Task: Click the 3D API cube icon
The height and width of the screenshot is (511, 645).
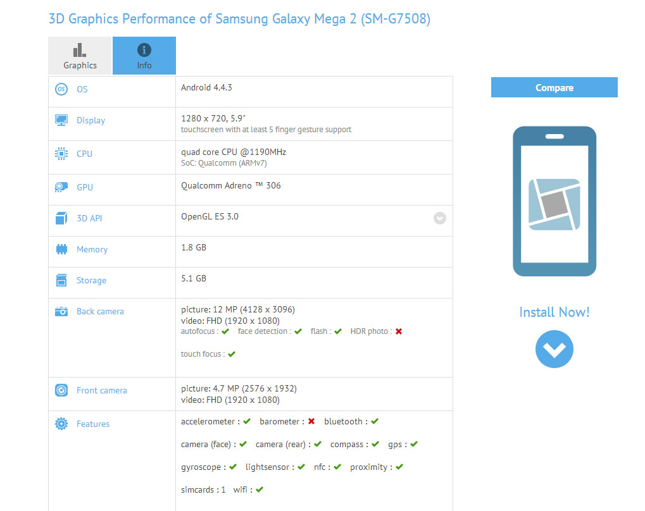Action: tap(61, 218)
